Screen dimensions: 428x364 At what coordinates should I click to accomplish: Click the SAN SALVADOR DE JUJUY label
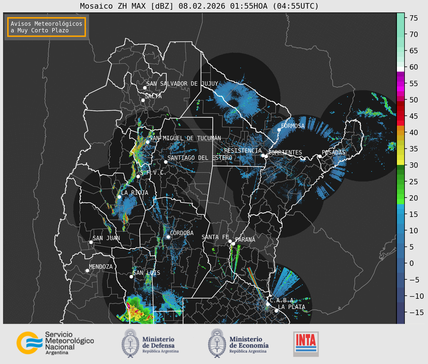pos(182,84)
